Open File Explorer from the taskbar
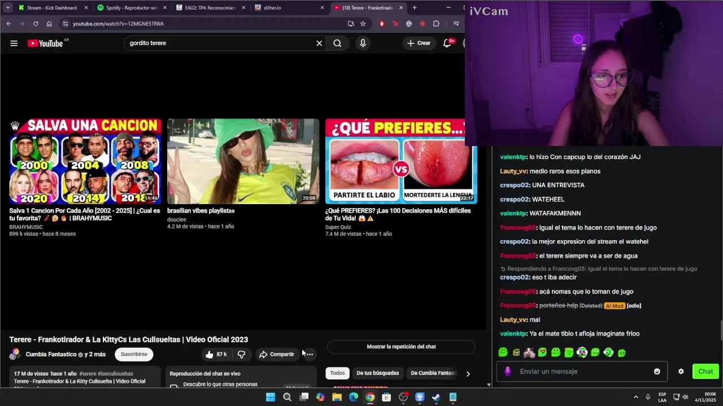 337,397
